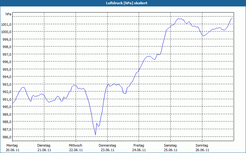Click the 'Montag' day label
246x153 pixels.
pyautogui.click(x=12, y=146)
